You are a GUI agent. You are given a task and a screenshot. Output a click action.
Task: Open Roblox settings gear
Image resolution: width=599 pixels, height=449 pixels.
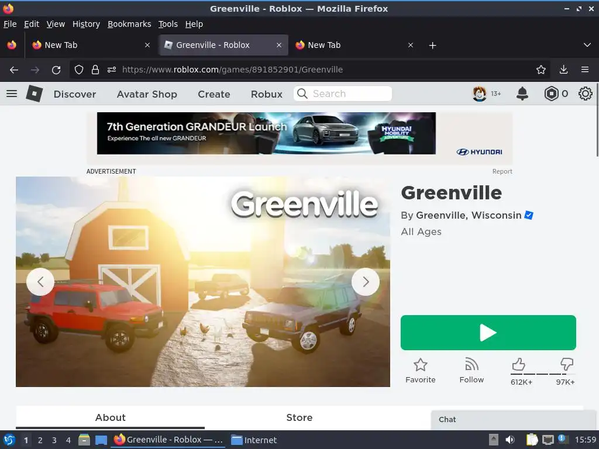coord(585,94)
